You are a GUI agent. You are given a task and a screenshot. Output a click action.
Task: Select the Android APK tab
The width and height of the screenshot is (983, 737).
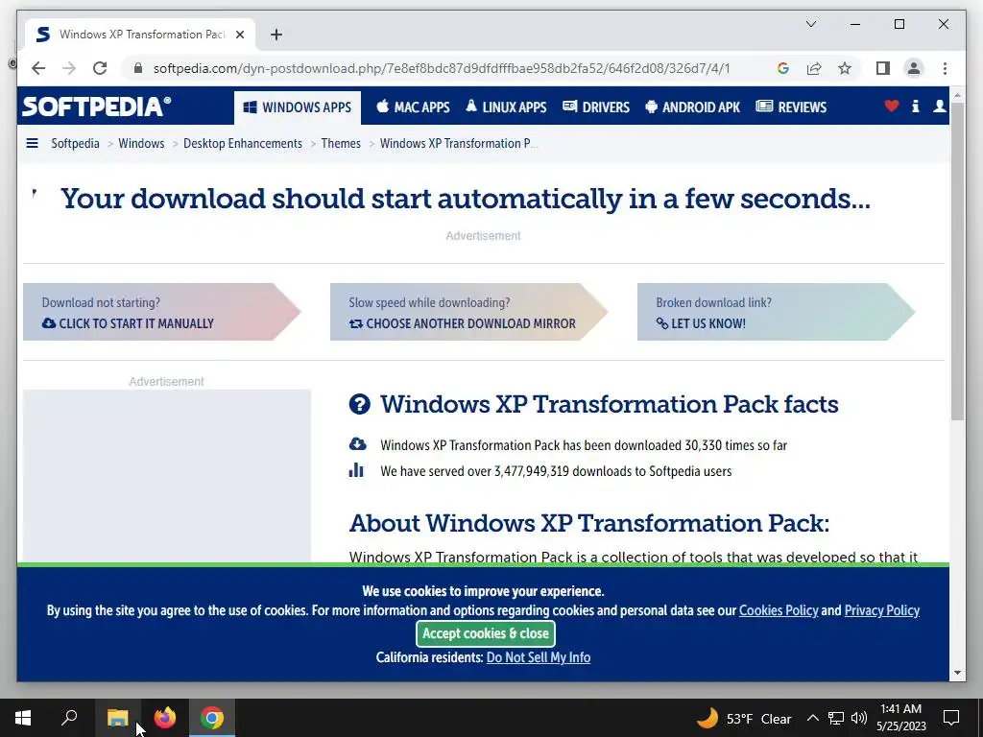[692, 107]
